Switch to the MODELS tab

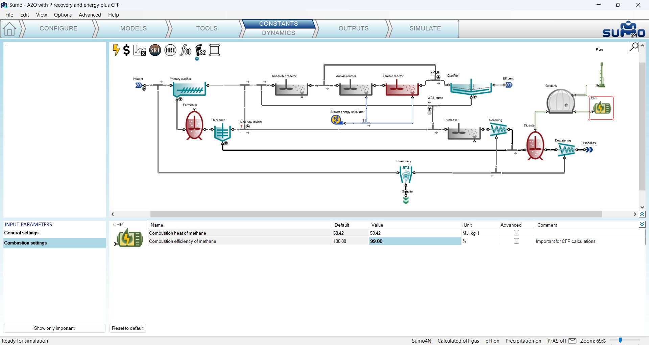pyautogui.click(x=134, y=28)
